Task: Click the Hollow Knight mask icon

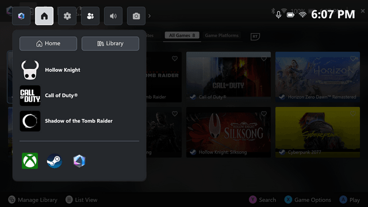Action: 30,70
